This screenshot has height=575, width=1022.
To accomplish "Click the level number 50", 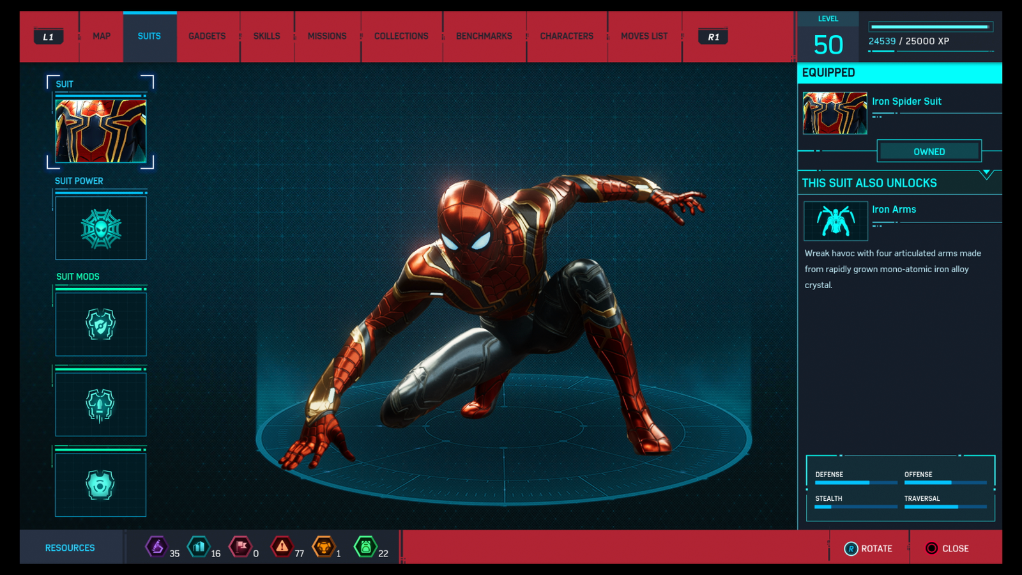I will [x=828, y=45].
